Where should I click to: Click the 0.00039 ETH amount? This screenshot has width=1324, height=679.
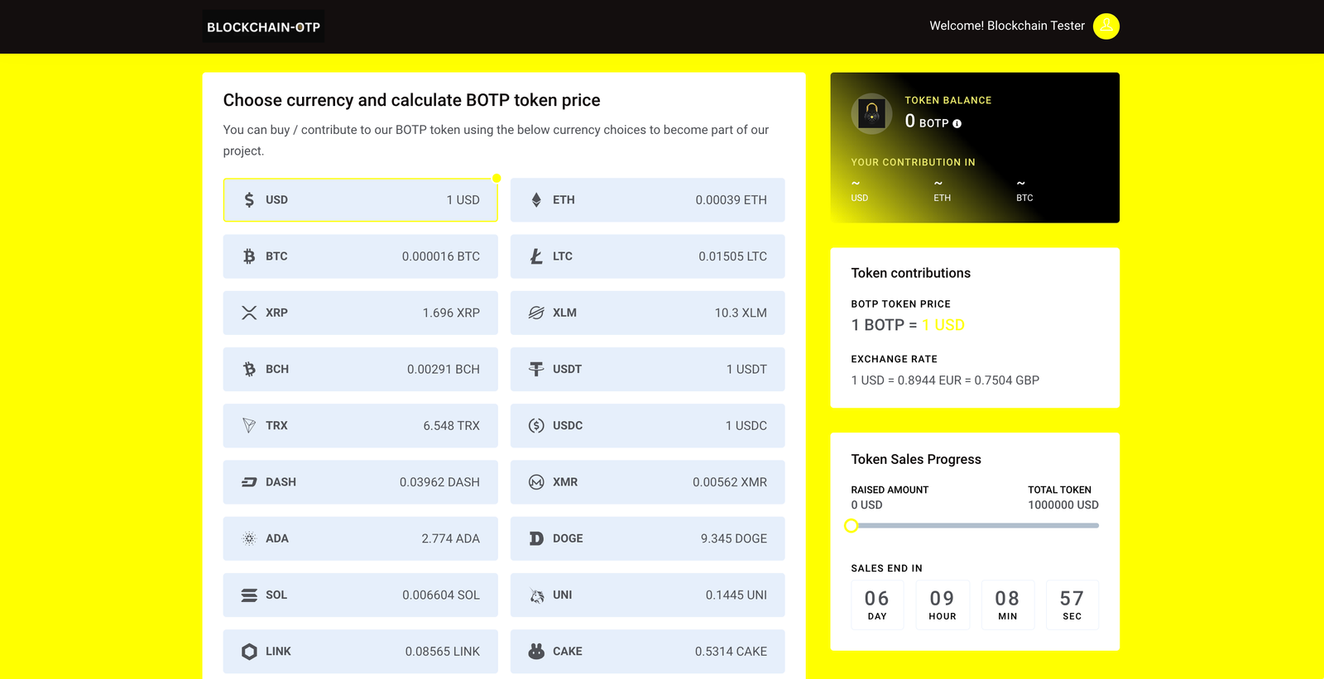(732, 200)
